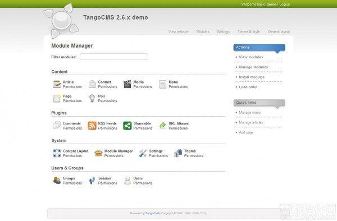Open the Poll lightbulb icon

(92, 98)
